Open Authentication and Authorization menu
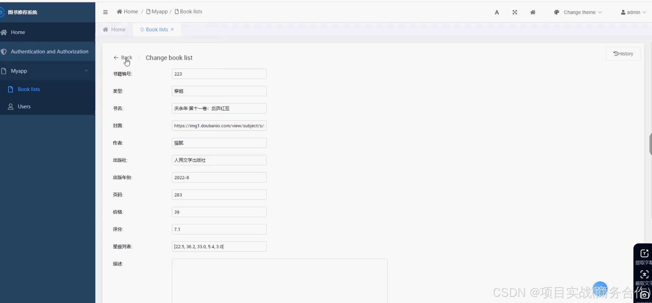Image resolution: width=652 pixels, height=303 pixels. coord(49,52)
